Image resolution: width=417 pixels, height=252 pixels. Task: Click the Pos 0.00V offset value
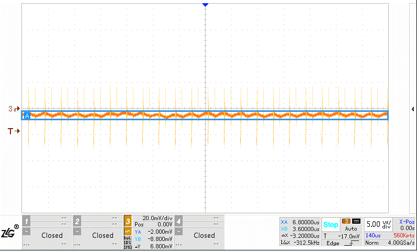(x=153, y=224)
